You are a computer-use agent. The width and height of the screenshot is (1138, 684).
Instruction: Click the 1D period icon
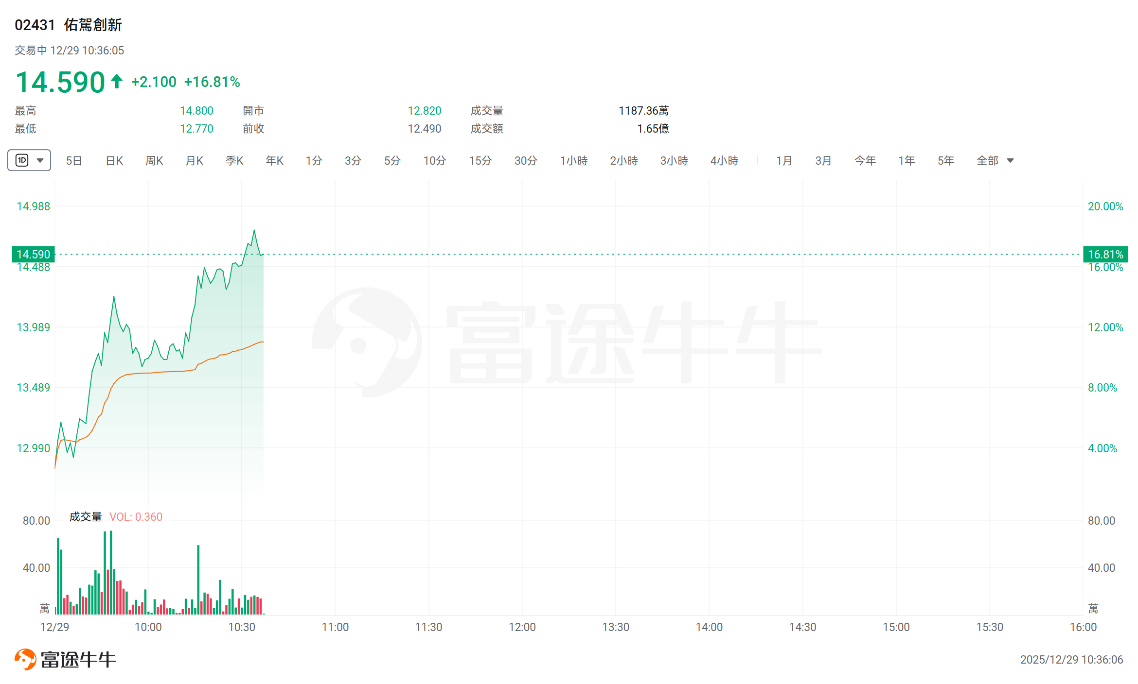22,160
